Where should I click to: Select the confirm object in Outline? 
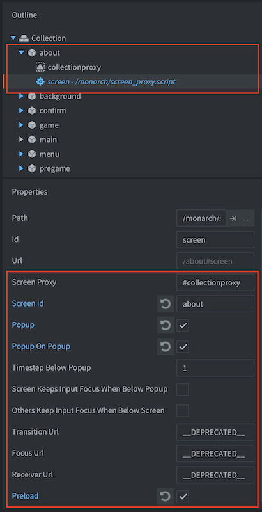[53, 111]
